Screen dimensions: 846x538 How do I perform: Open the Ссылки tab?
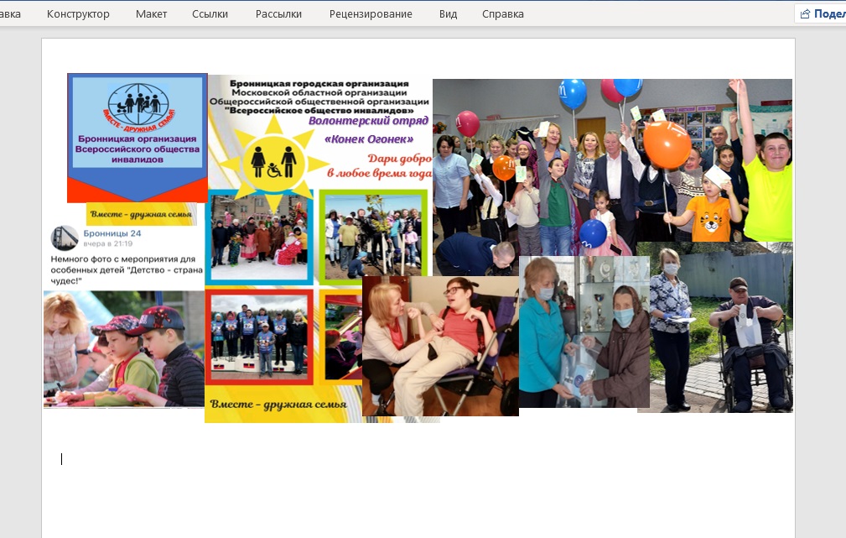210,14
